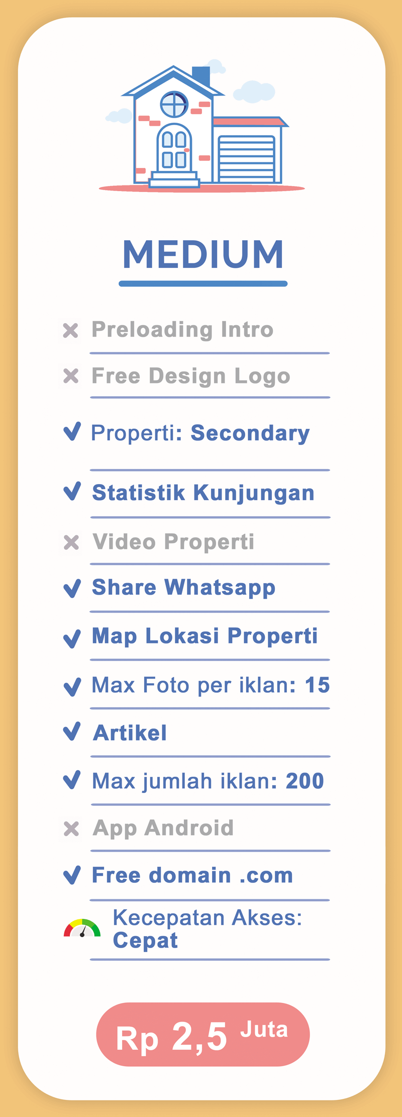Screen dimensions: 402x1117
Task: Click the blue underline bar below MEDIUM
Action: 203,284
